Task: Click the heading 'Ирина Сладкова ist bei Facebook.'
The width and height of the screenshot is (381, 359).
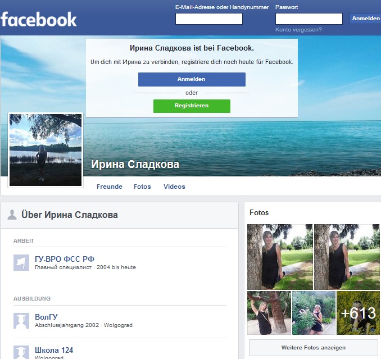Action: click(192, 48)
